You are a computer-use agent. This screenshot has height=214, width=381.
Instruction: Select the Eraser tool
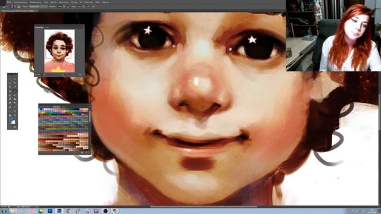pyautogui.click(x=10, y=99)
